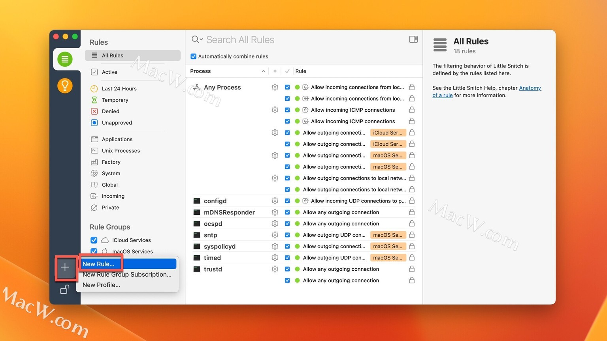The image size is (607, 341).
Task: Click gear icon for sntp row
Action: pyautogui.click(x=275, y=235)
